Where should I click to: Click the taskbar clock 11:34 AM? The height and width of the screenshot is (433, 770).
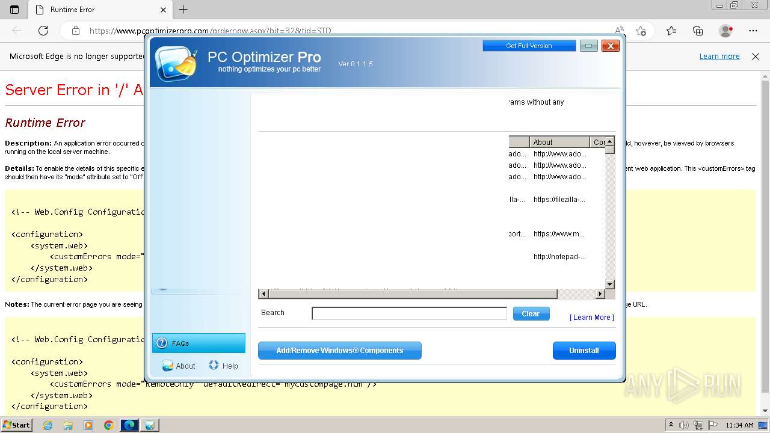(x=739, y=425)
